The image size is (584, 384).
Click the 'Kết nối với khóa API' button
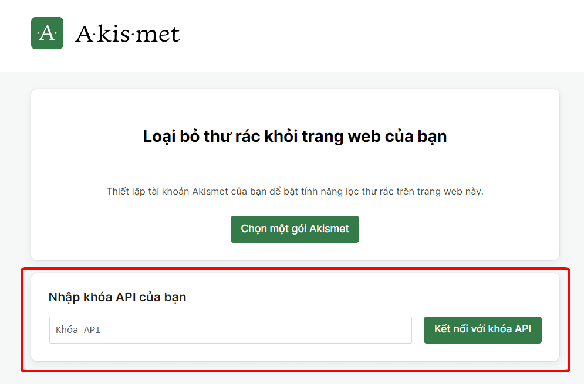click(x=482, y=329)
